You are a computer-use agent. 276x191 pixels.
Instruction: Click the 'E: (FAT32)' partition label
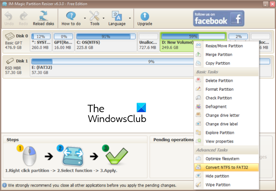click(x=42, y=67)
